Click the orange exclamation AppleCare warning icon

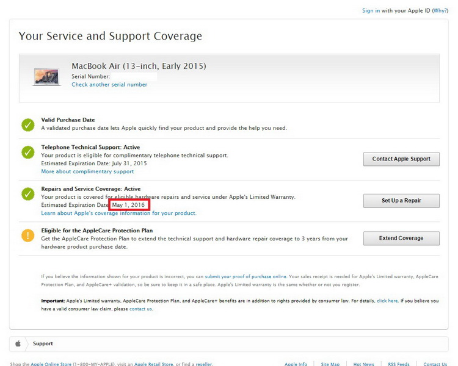[x=27, y=235]
